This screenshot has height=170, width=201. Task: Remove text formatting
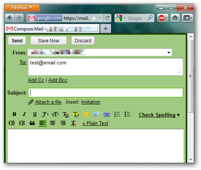pos(74,123)
